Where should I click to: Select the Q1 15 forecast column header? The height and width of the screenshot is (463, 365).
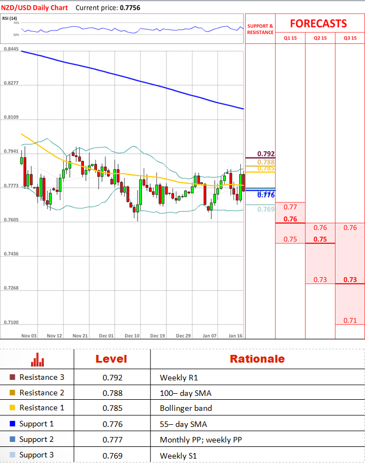(290, 38)
